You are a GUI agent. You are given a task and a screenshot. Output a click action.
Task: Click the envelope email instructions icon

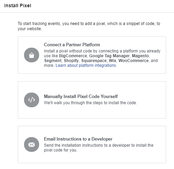point(32,145)
